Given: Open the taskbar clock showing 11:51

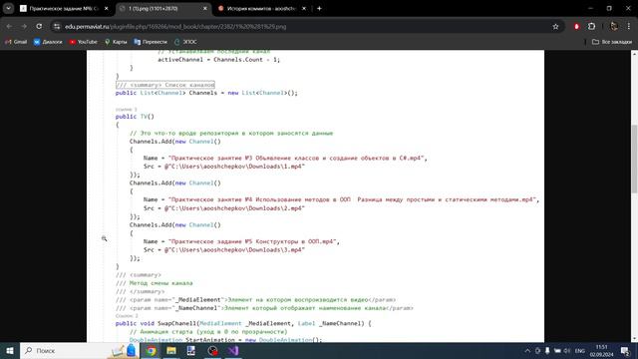Looking at the screenshot, I should (601, 350).
